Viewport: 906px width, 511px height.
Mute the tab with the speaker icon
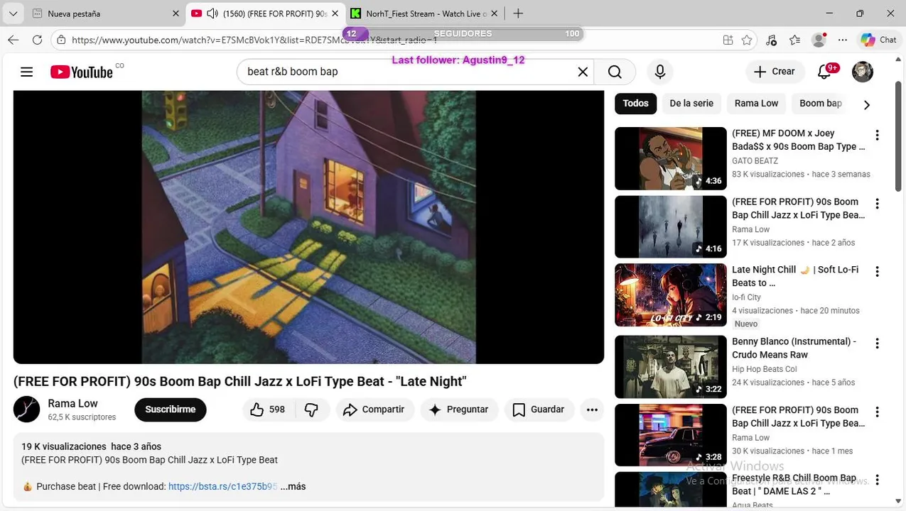click(x=212, y=13)
